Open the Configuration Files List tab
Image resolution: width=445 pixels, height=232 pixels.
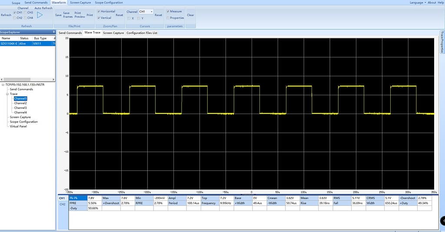tap(142, 33)
